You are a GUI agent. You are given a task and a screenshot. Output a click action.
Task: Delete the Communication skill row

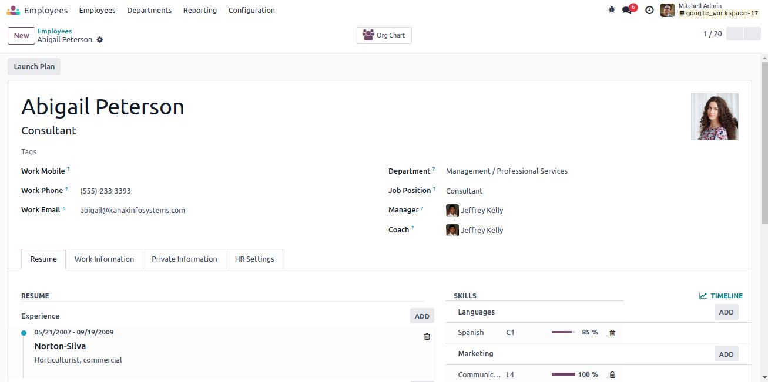tap(612, 374)
